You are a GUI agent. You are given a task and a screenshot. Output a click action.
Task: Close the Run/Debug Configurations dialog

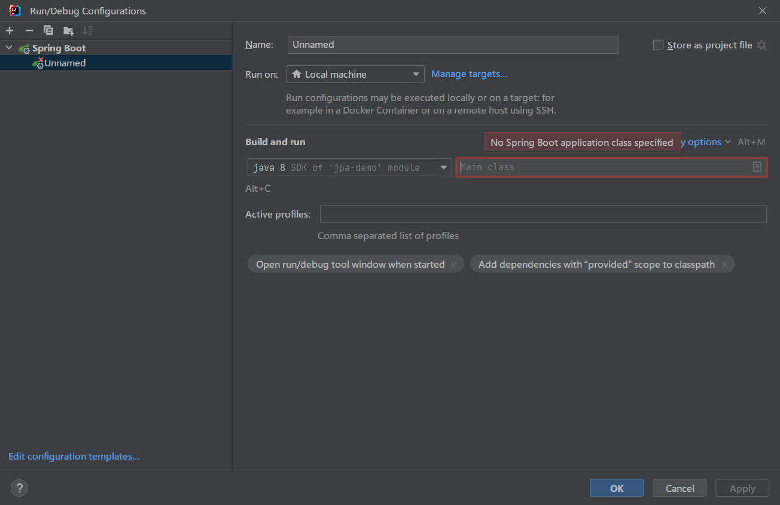coord(763,11)
